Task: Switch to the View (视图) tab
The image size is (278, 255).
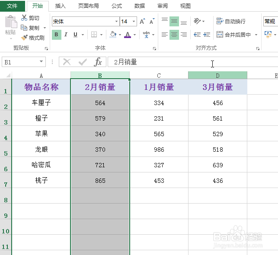Action: coord(185,6)
